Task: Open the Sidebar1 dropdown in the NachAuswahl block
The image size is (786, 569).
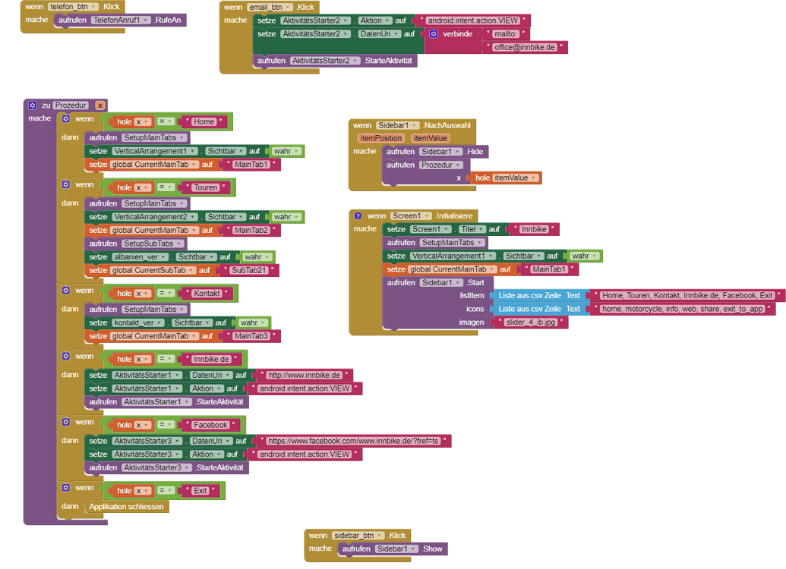Action: pyautogui.click(x=415, y=127)
